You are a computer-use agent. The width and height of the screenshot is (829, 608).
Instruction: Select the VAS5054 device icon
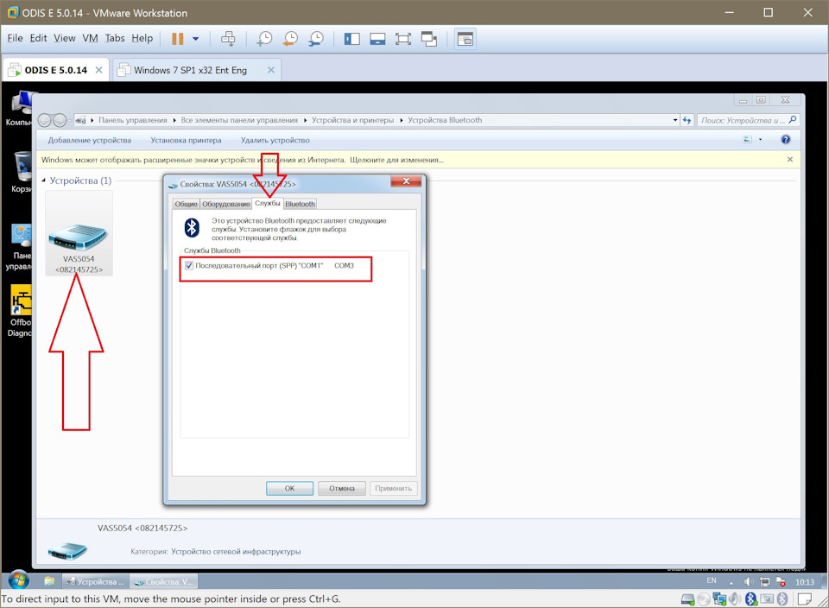pyautogui.click(x=79, y=233)
